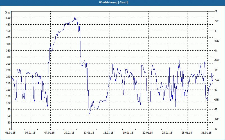Select the 480 y-axis value
The height and width of the screenshot is (140, 225).
pos(8,25)
